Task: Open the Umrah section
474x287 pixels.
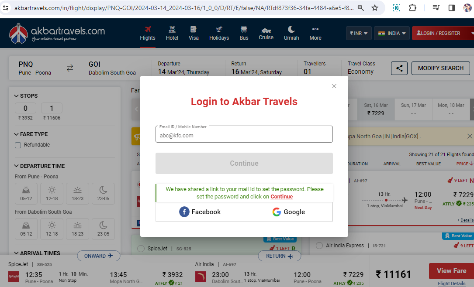Action: [291, 33]
